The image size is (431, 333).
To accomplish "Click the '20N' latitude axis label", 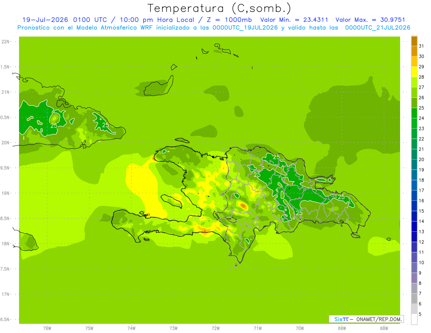I will coord(5,143).
